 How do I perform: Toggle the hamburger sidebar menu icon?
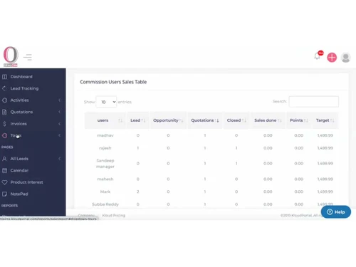click(x=28, y=57)
